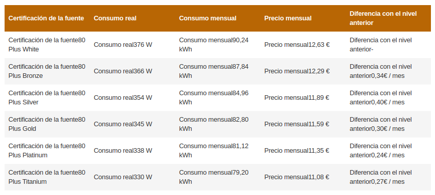Click the 12,63 € monthly price cell
The height and width of the screenshot is (195, 435).
303,45
